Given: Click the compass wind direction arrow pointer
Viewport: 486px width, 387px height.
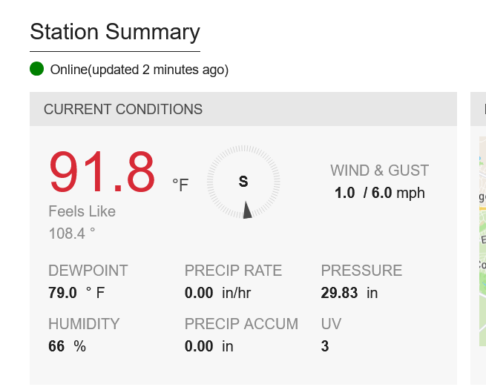Looking at the screenshot, I should (x=247, y=209).
